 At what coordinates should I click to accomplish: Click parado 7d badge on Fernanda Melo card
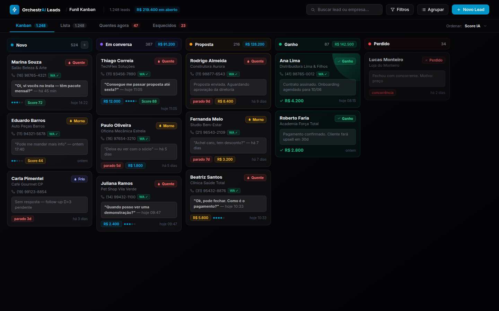coord(201,159)
